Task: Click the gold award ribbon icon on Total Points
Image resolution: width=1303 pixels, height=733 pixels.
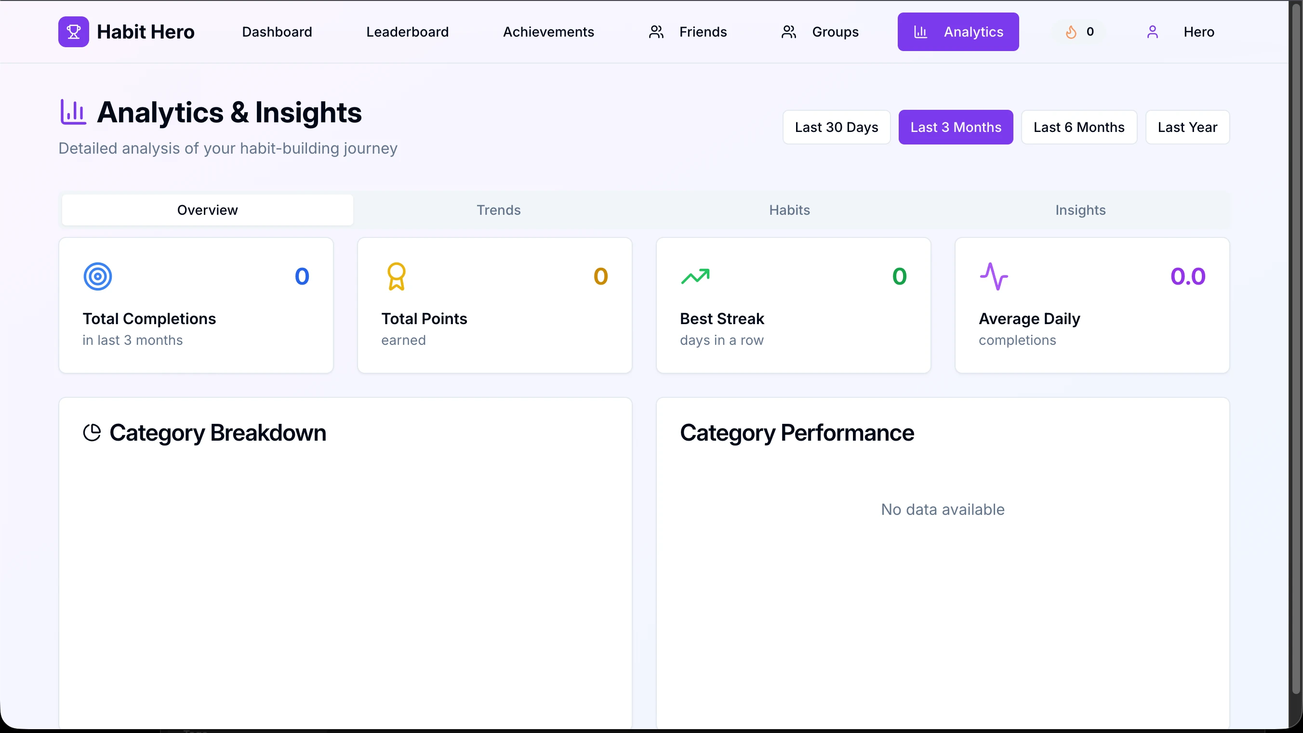Action: pyautogui.click(x=396, y=276)
